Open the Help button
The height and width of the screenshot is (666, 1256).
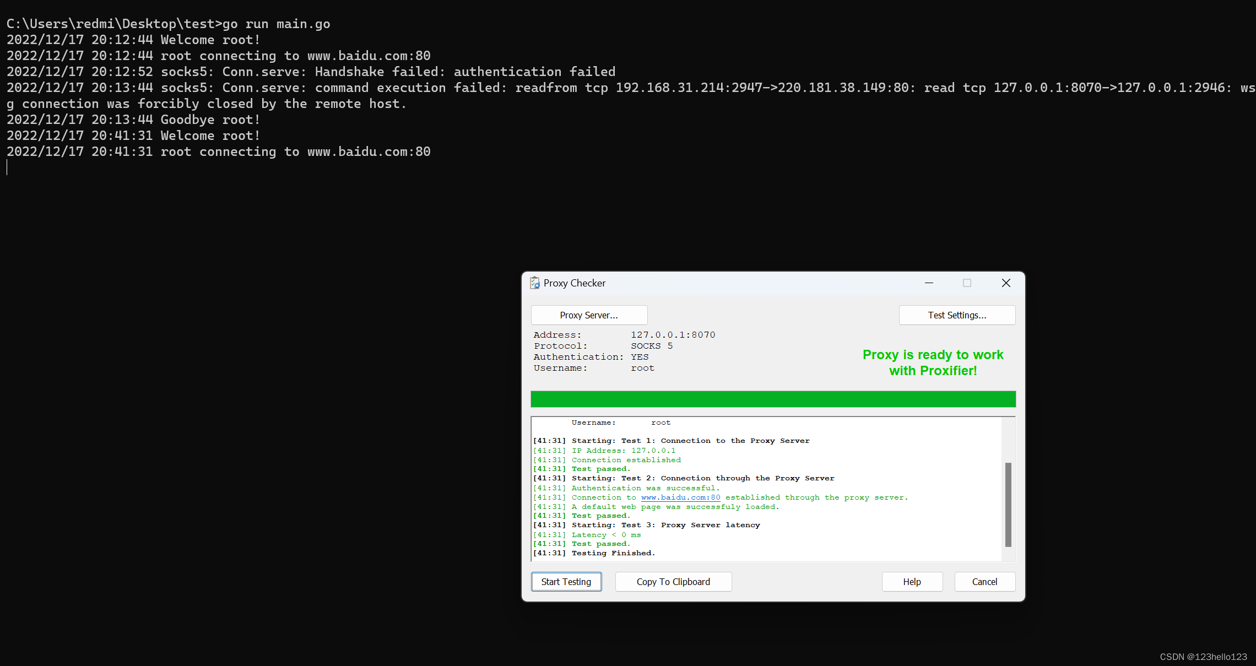912,582
